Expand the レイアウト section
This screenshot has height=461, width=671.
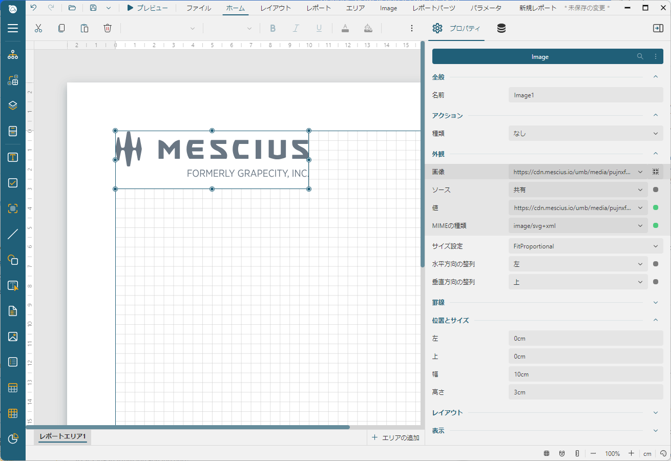coord(656,412)
